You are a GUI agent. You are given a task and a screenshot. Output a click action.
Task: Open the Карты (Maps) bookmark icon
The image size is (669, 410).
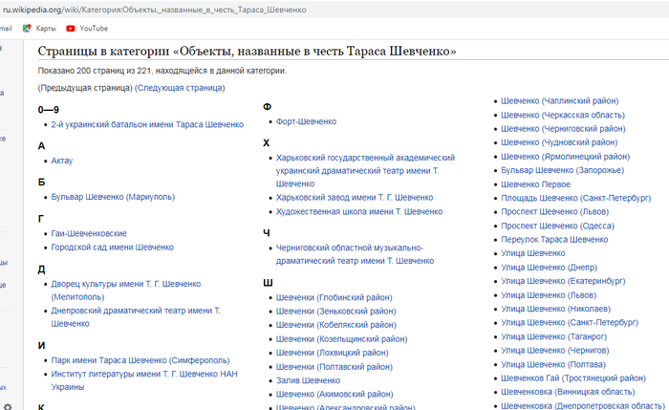[x=27, y=29]
